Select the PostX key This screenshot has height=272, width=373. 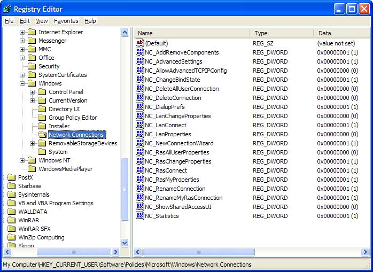[x=26, y=177]
